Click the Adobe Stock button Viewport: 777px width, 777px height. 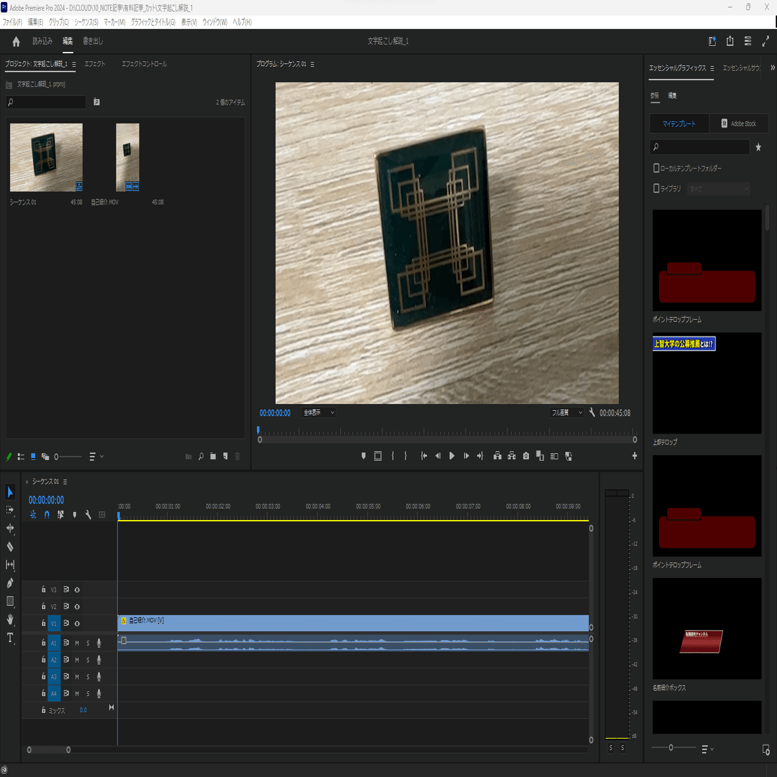click(x=739, y=123)
